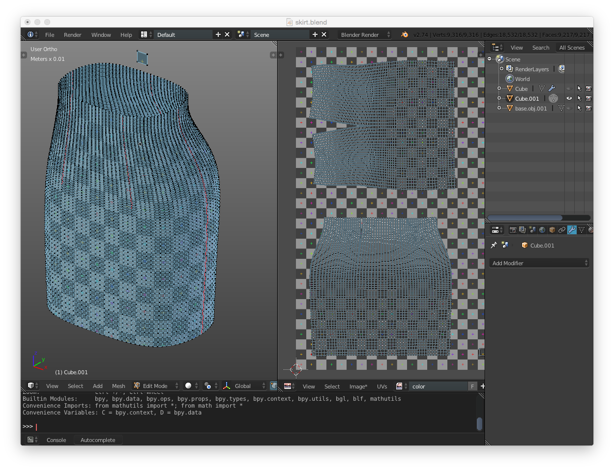Screen dimensions: 614x470
Task: Toggle selectability arrow for base.obj.001
Action: [x=579, y=109]
